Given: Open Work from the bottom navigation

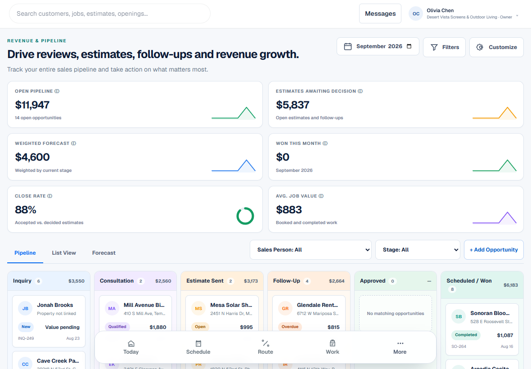Looking at the screenshot, I should [333, 347].
